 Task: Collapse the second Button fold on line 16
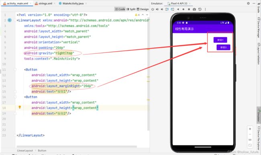[15, 97]
